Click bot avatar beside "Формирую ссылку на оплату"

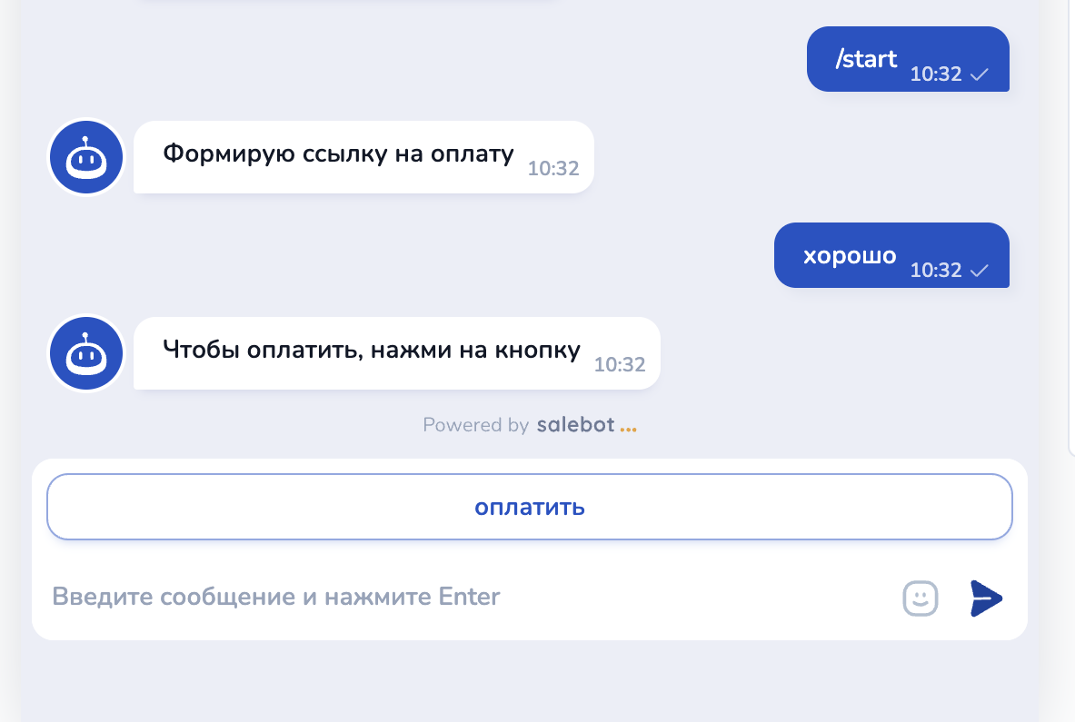pyautogui.click(x=85, y=157)
